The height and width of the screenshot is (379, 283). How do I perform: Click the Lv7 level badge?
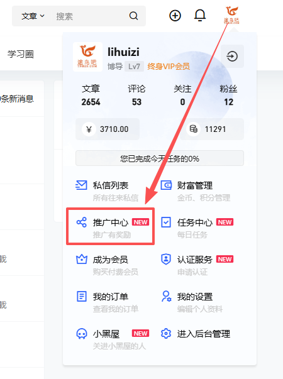(134, 66)
